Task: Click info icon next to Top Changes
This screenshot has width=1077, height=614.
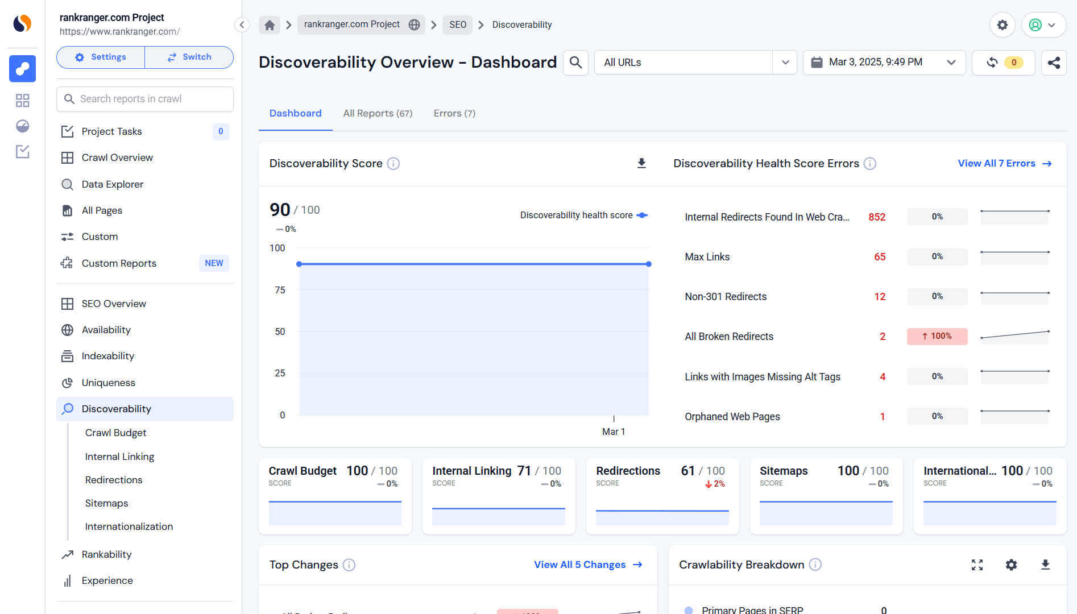Action: point(349,565)
